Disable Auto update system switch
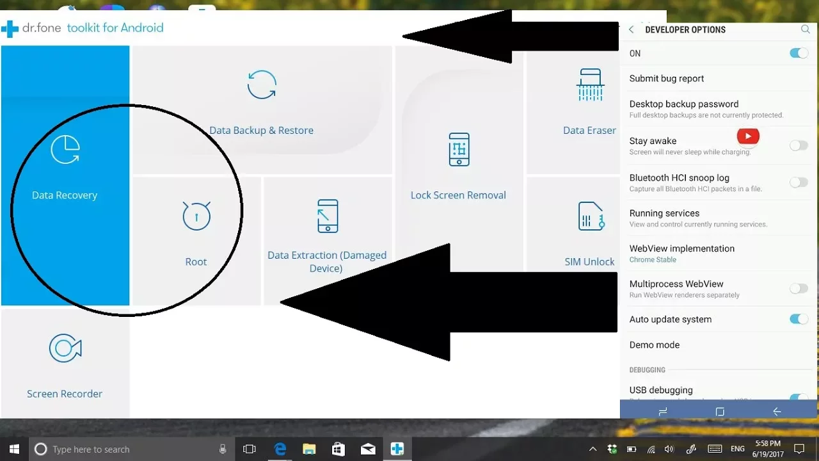 pos(799,319)
